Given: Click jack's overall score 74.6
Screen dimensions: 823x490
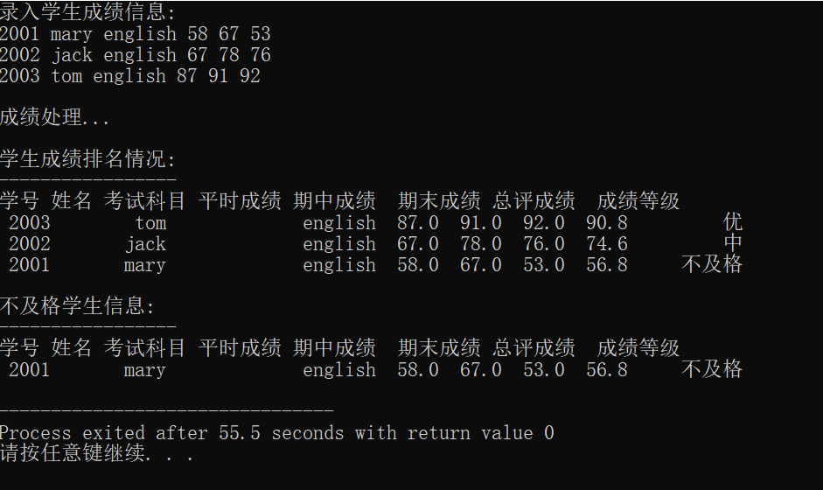Looking at the screenshot, I should pyautogui.click(x=607, y=244).
